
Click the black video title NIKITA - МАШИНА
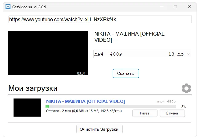point(129,37)
